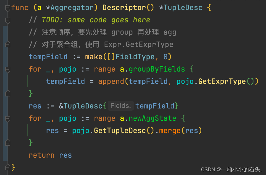Collapse the TODO comment block fold marker
The image size is (266, 175).
coord(8,20)
